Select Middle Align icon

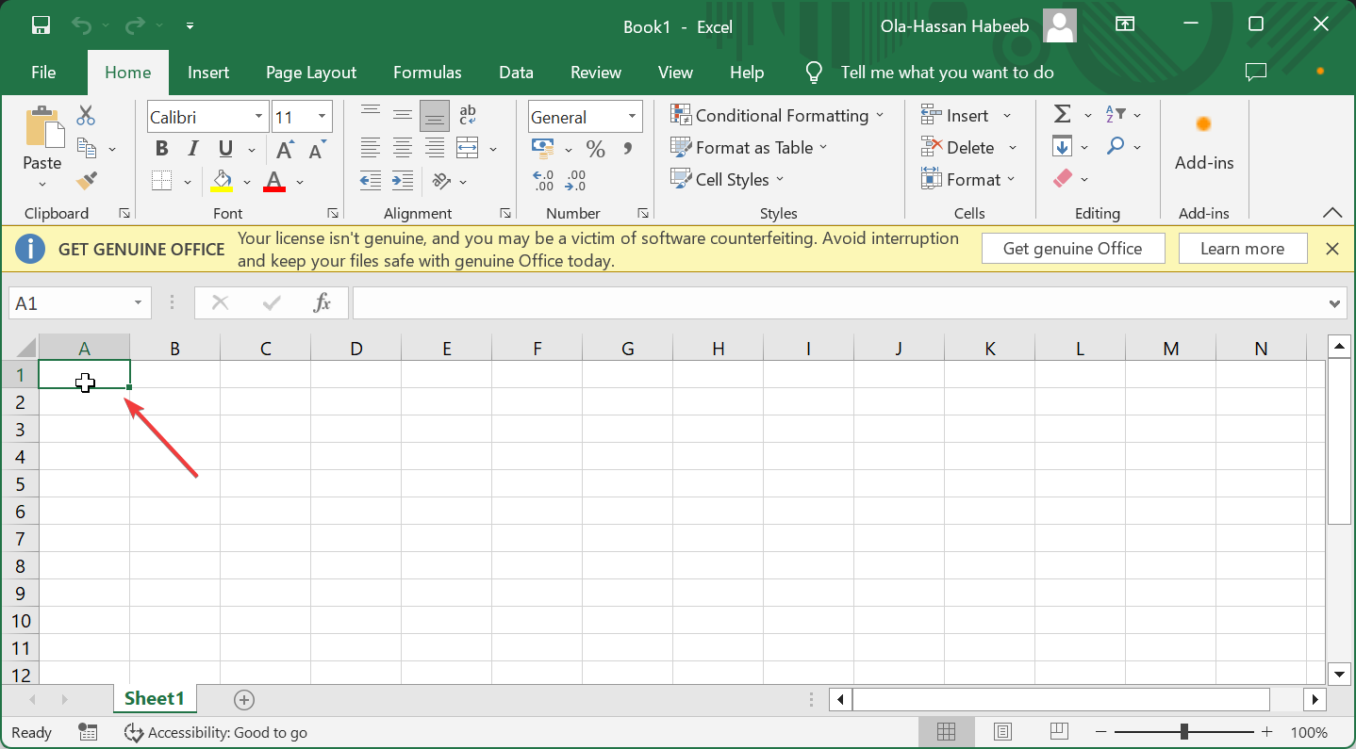403,116
